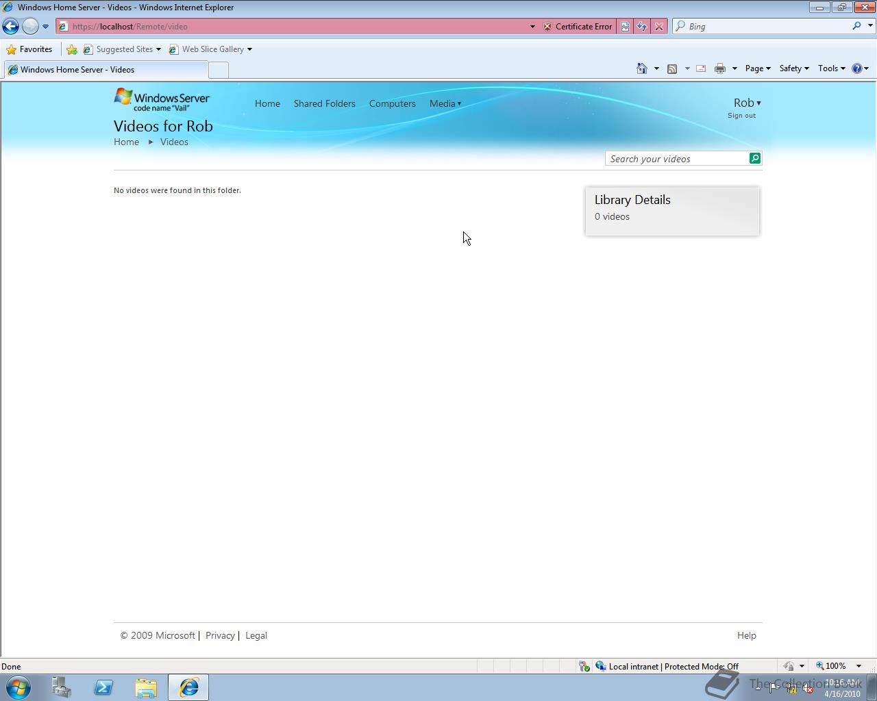Click the 0 videos library count
Image resolution: width=877 pixels, height=701 pixels.
[612, 216]
